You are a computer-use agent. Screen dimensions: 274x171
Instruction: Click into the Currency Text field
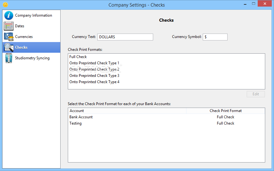pyautogui.click(x=125, y=37)
